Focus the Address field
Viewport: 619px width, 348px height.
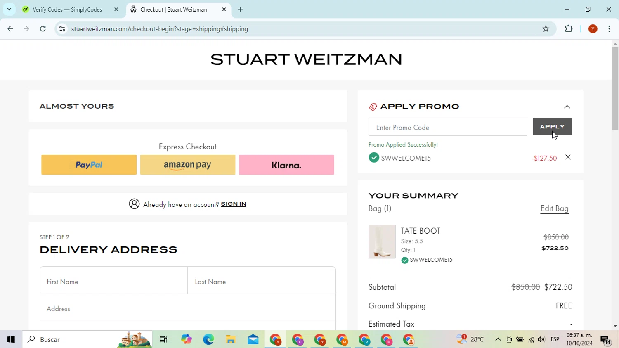tap(188, 308)
